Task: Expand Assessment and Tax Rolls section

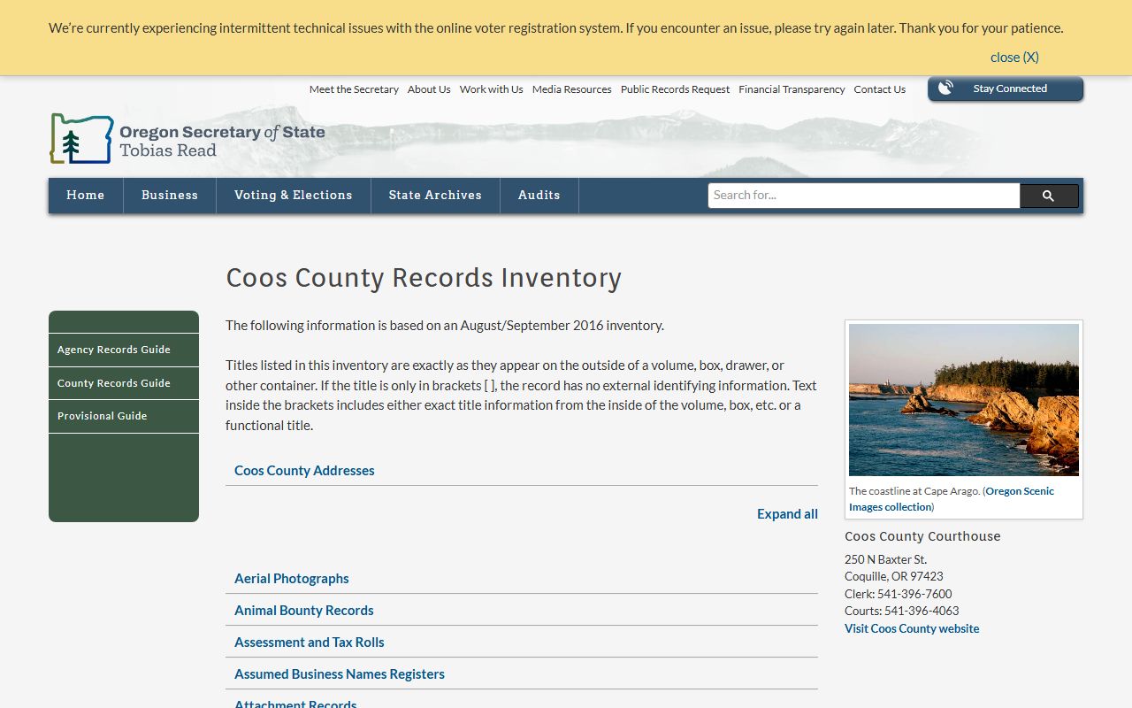Action: point(522,643)
